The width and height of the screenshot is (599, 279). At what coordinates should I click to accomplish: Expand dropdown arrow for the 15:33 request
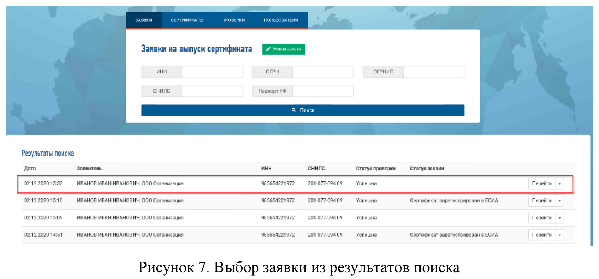coord(560,184)
